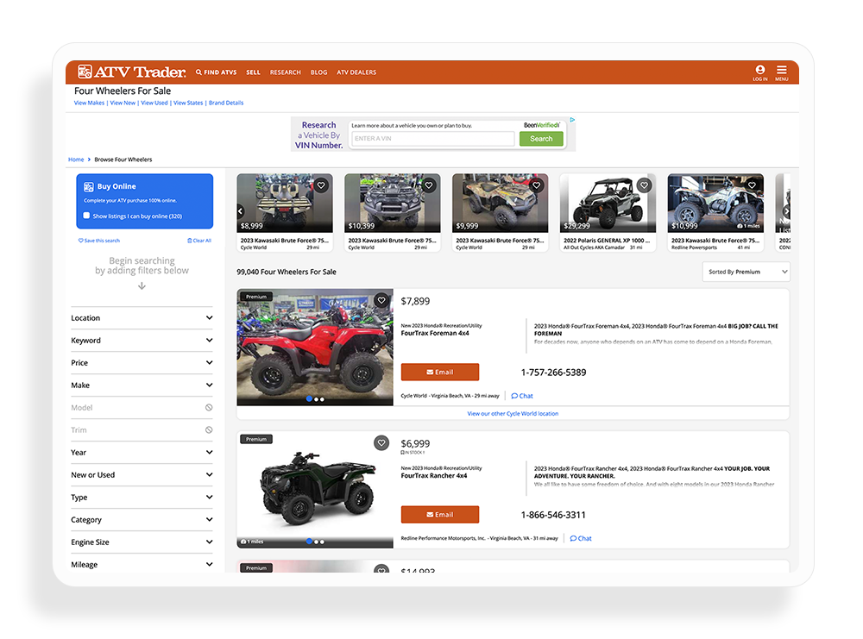Open the Sorted By Premium dropdown
This screenshot has width=863, height=639.
tap(746, 272)
